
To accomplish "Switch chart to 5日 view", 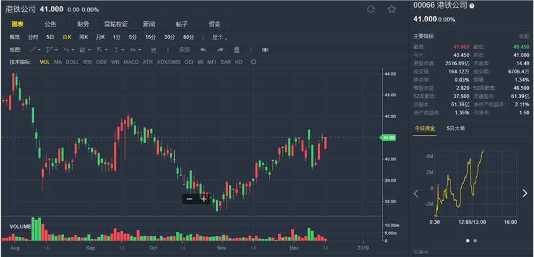I will click(x=50, y=37).
